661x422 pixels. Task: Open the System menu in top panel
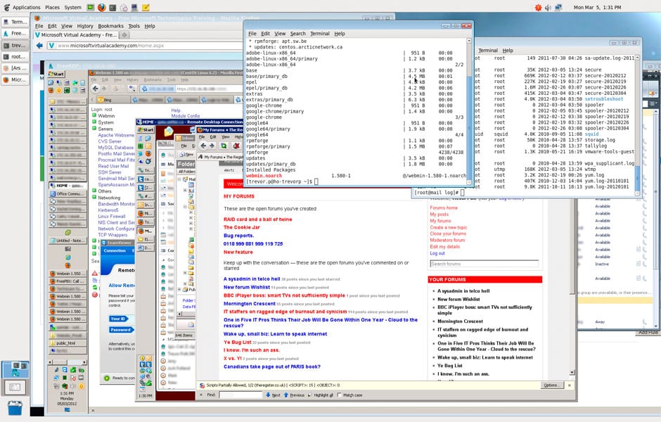point(72,7)
